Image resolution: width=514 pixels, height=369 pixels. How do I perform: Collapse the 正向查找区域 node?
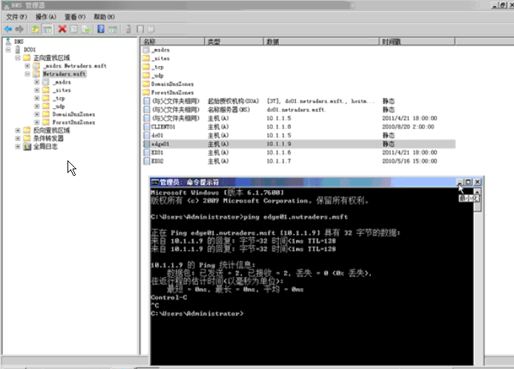coord(18,58)
